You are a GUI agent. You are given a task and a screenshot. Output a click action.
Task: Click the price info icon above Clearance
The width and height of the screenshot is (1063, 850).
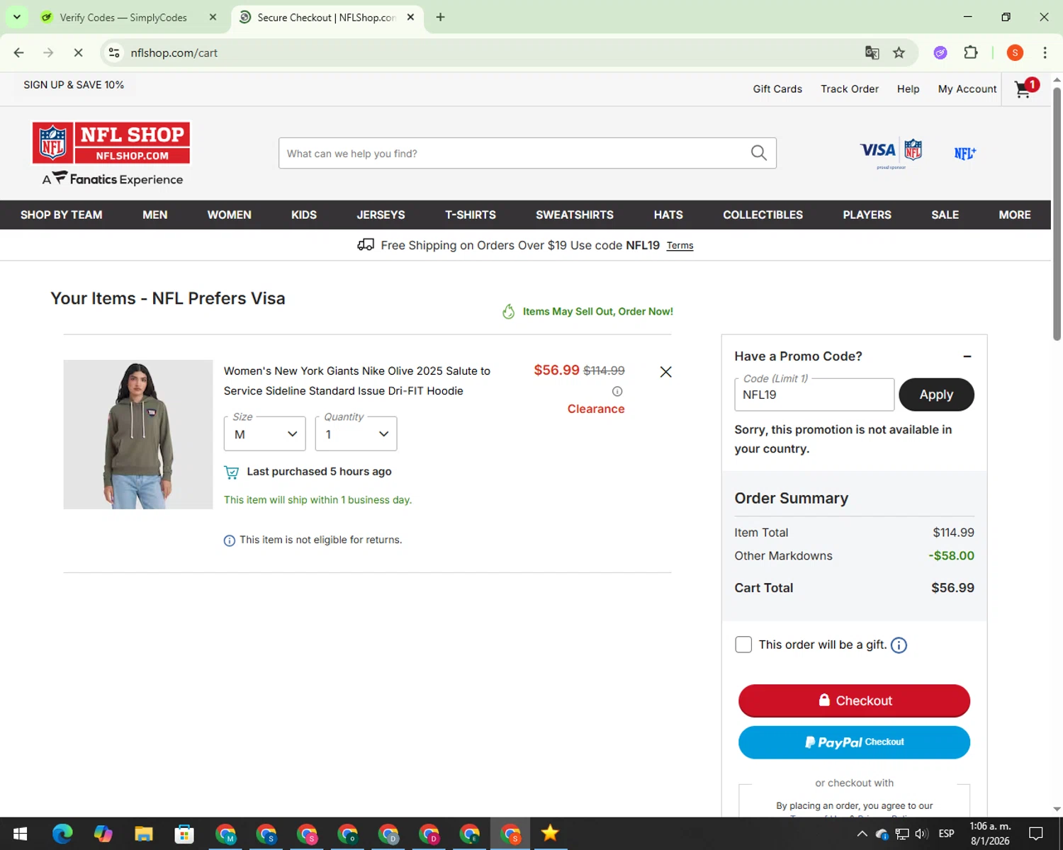(x=617, y=392)
